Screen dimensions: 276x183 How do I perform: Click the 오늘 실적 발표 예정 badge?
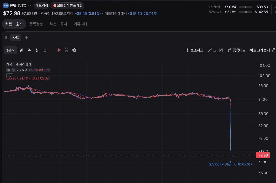click(68, 6)
